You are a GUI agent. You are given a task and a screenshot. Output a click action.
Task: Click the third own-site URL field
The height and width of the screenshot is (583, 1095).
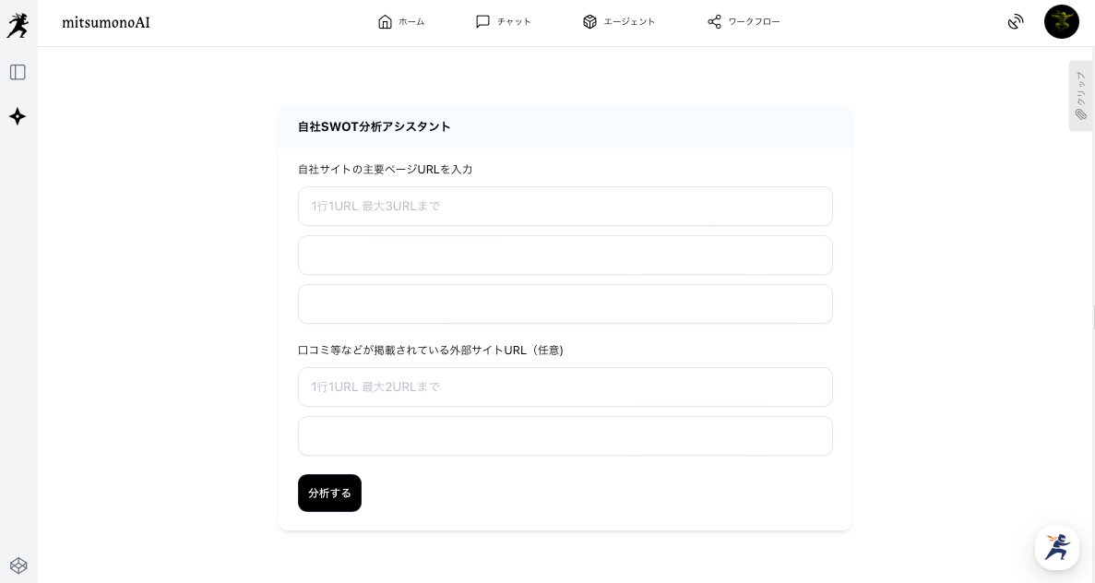565,303
